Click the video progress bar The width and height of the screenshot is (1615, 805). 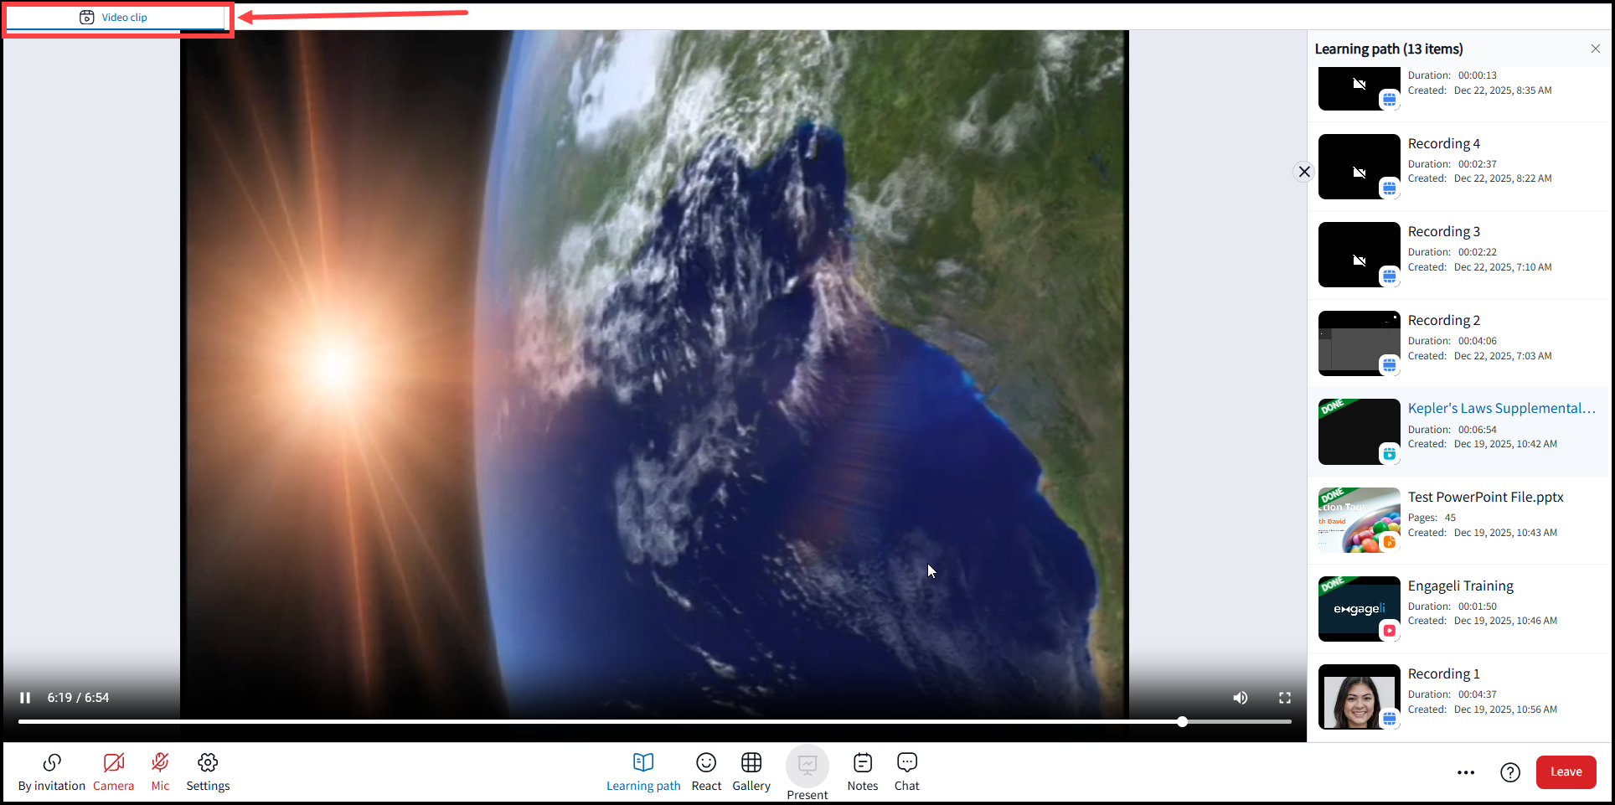(x=654, y=721)
